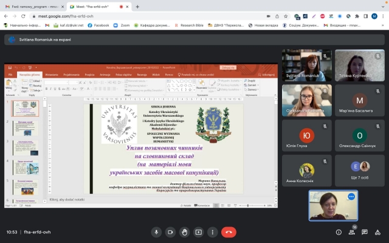
Task: Select Recenzja ribbon tab
Action: coord(142,75)
